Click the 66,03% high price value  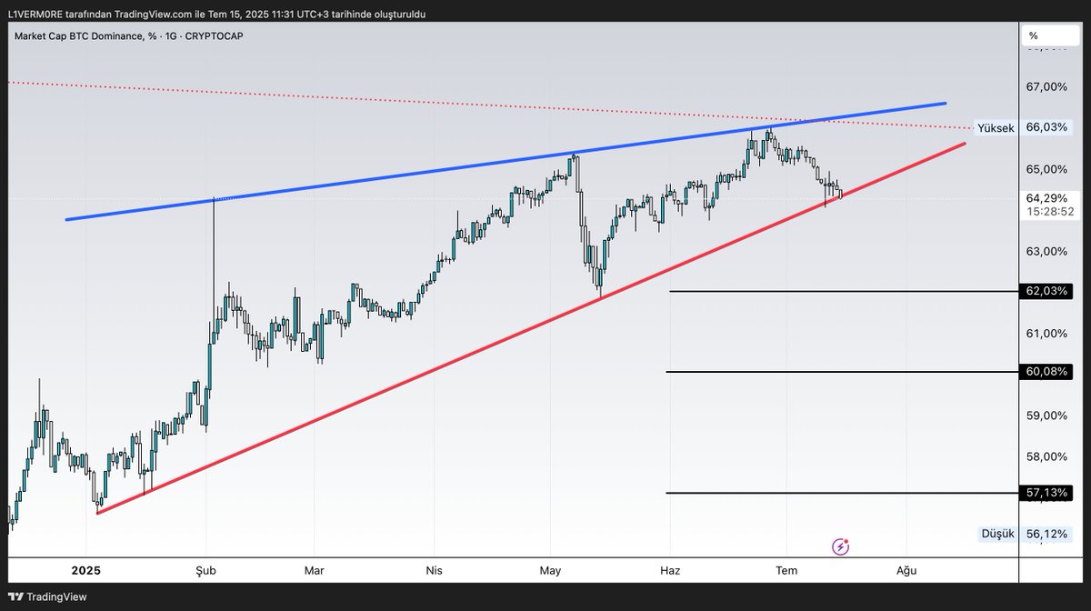click(1046, 127)
